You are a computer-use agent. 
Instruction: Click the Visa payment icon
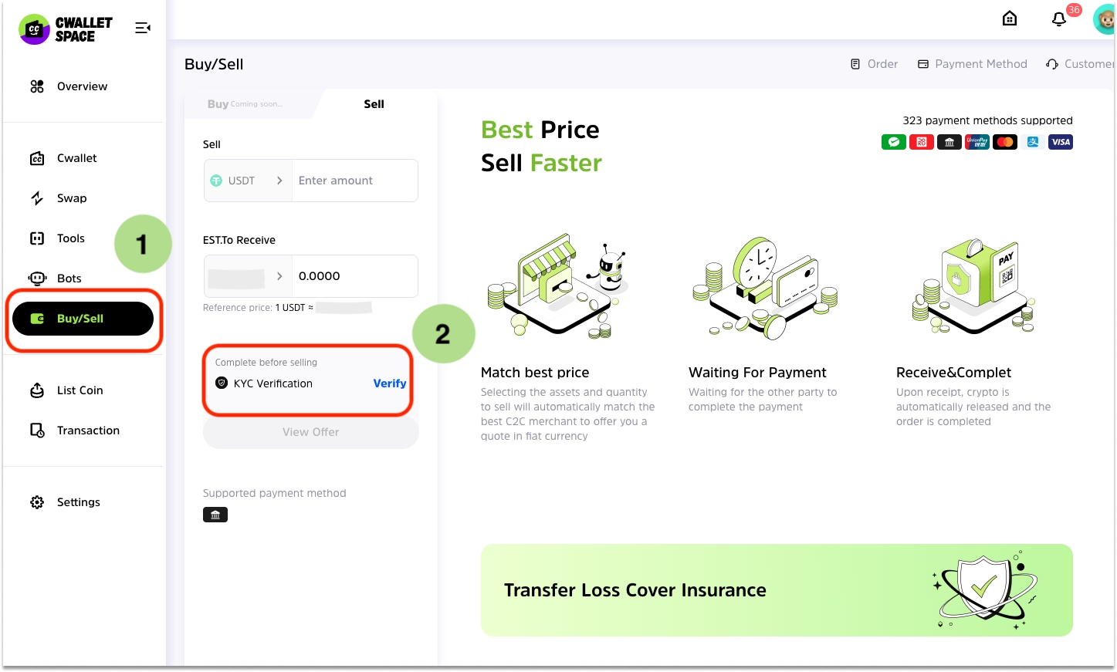(1061, 142)
